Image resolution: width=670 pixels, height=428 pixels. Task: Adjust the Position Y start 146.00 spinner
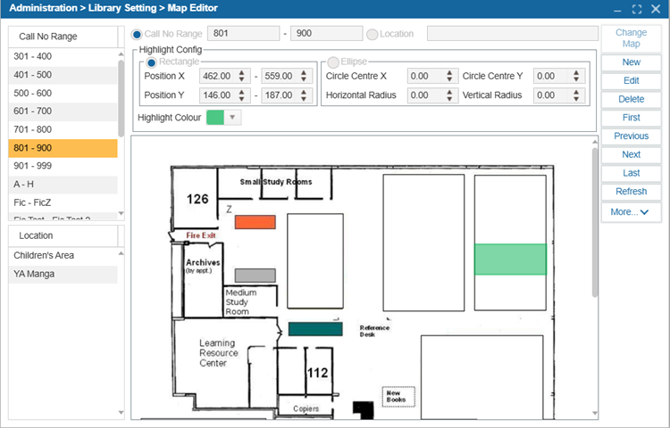[x=242, y=95]
